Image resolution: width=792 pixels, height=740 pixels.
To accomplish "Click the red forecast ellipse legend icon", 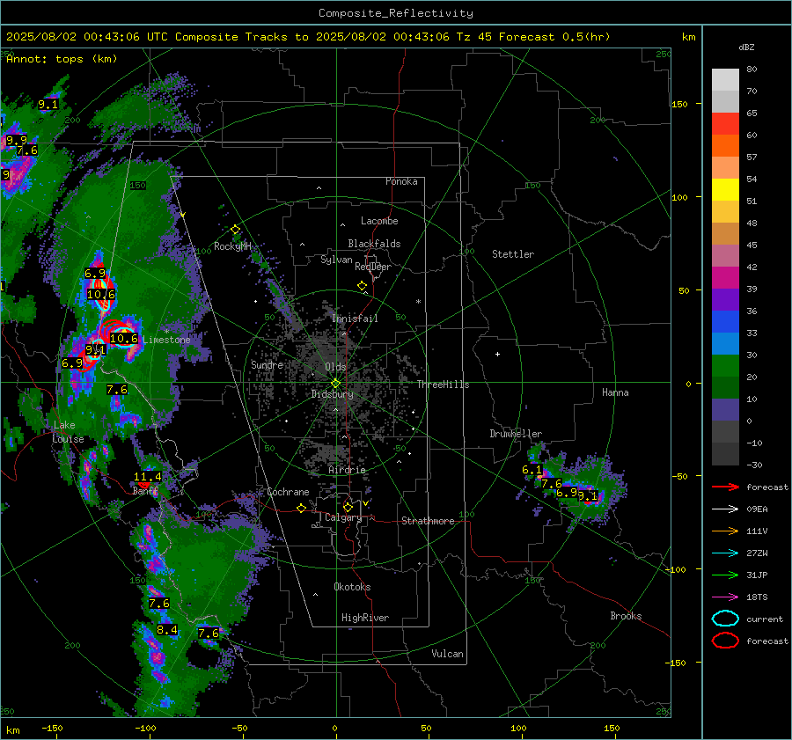I will [x=725, y=641].
